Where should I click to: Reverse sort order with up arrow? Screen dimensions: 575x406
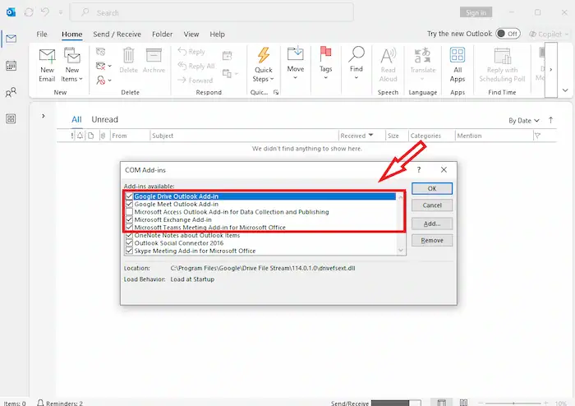(550, 120)
